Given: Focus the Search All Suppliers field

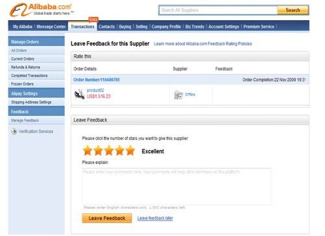Looking at the screenshot, I should 218,10.
